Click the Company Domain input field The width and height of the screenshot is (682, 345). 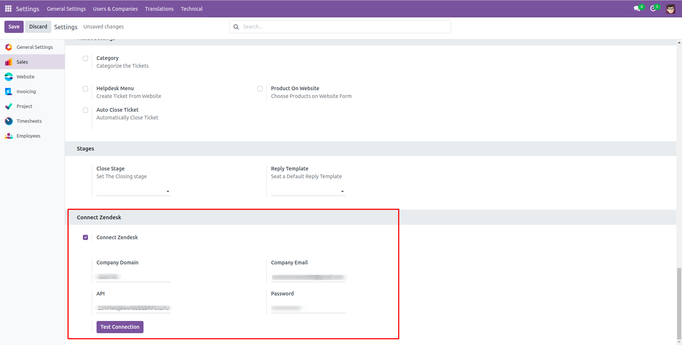tap(134, 277)
